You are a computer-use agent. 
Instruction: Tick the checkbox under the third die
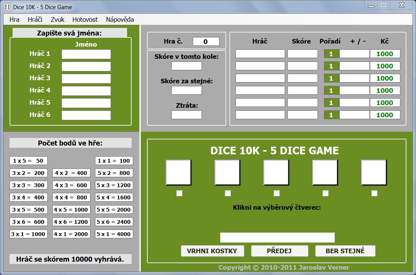pyautogui.click(x=277, y=193)
